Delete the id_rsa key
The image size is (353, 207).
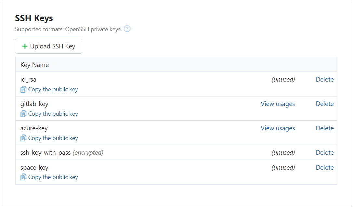pyautogui.click(x=325, y=79)
